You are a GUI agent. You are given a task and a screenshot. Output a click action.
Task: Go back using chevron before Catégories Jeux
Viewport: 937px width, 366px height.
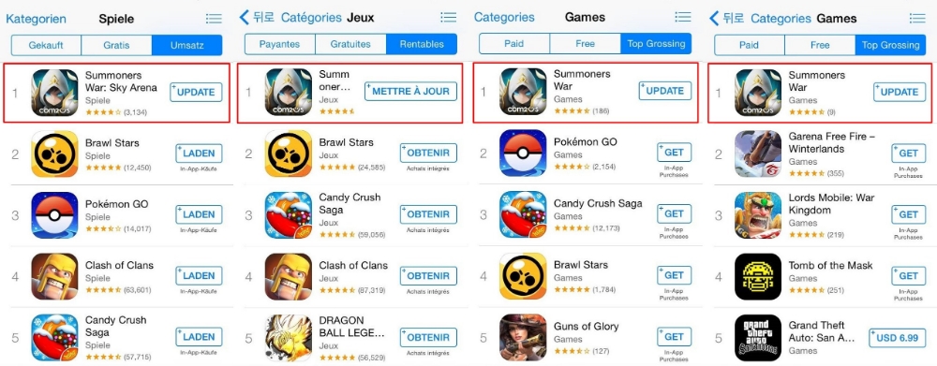[x=244, y=17]
